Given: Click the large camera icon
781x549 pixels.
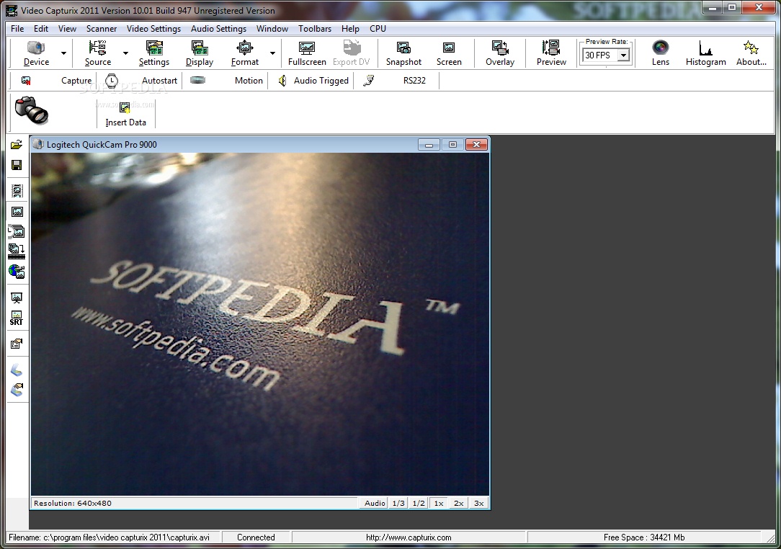Looking at the screenshot, I should 32,110.
